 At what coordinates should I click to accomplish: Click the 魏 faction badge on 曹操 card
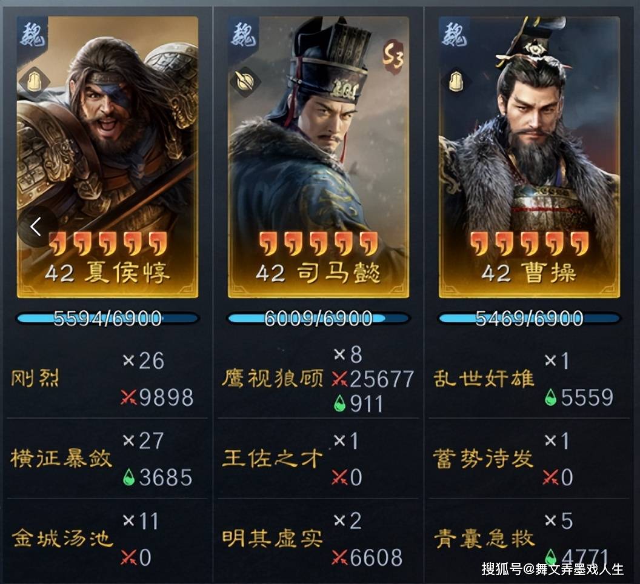click(455, 33)
